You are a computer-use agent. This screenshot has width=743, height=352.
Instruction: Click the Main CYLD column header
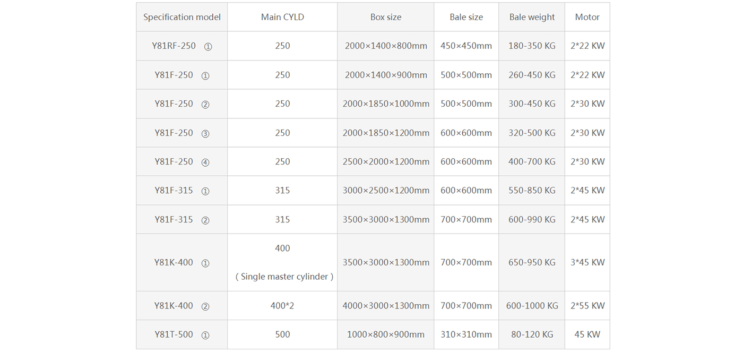282,17
